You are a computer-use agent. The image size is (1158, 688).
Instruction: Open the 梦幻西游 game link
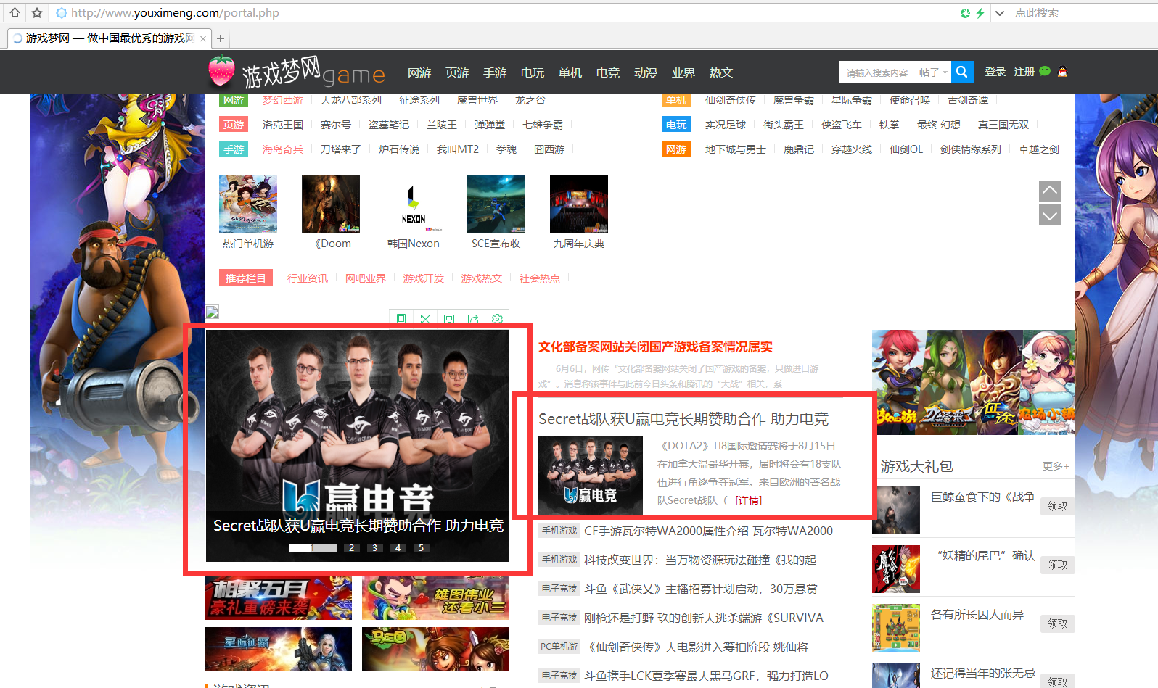tap(283, 100)
